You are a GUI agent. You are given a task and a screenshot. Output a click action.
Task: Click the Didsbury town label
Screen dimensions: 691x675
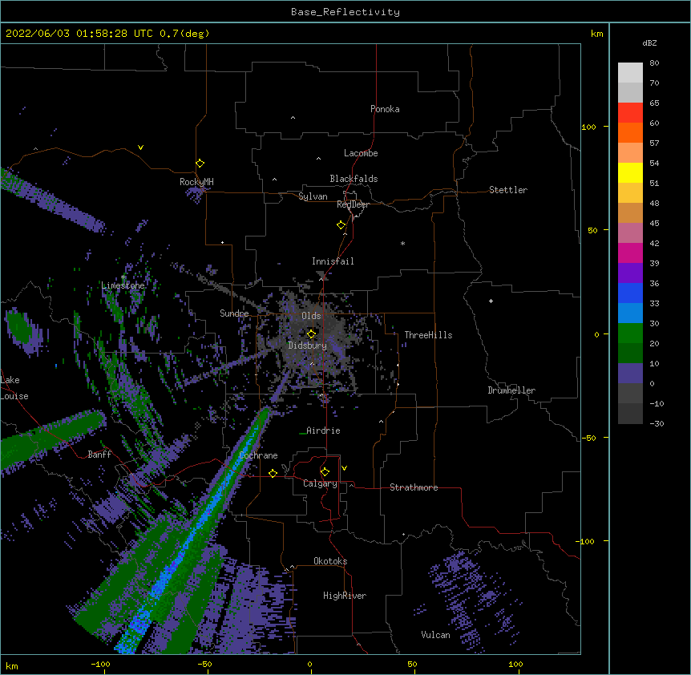tap(308, 346)
